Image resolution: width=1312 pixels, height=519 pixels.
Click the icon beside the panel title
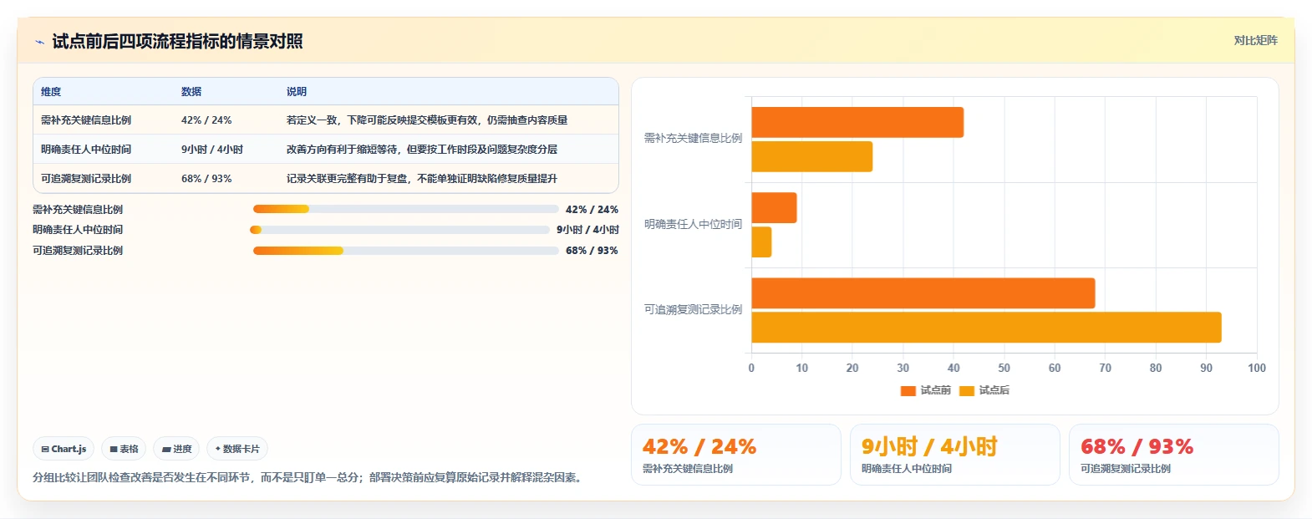click(39, 42)
